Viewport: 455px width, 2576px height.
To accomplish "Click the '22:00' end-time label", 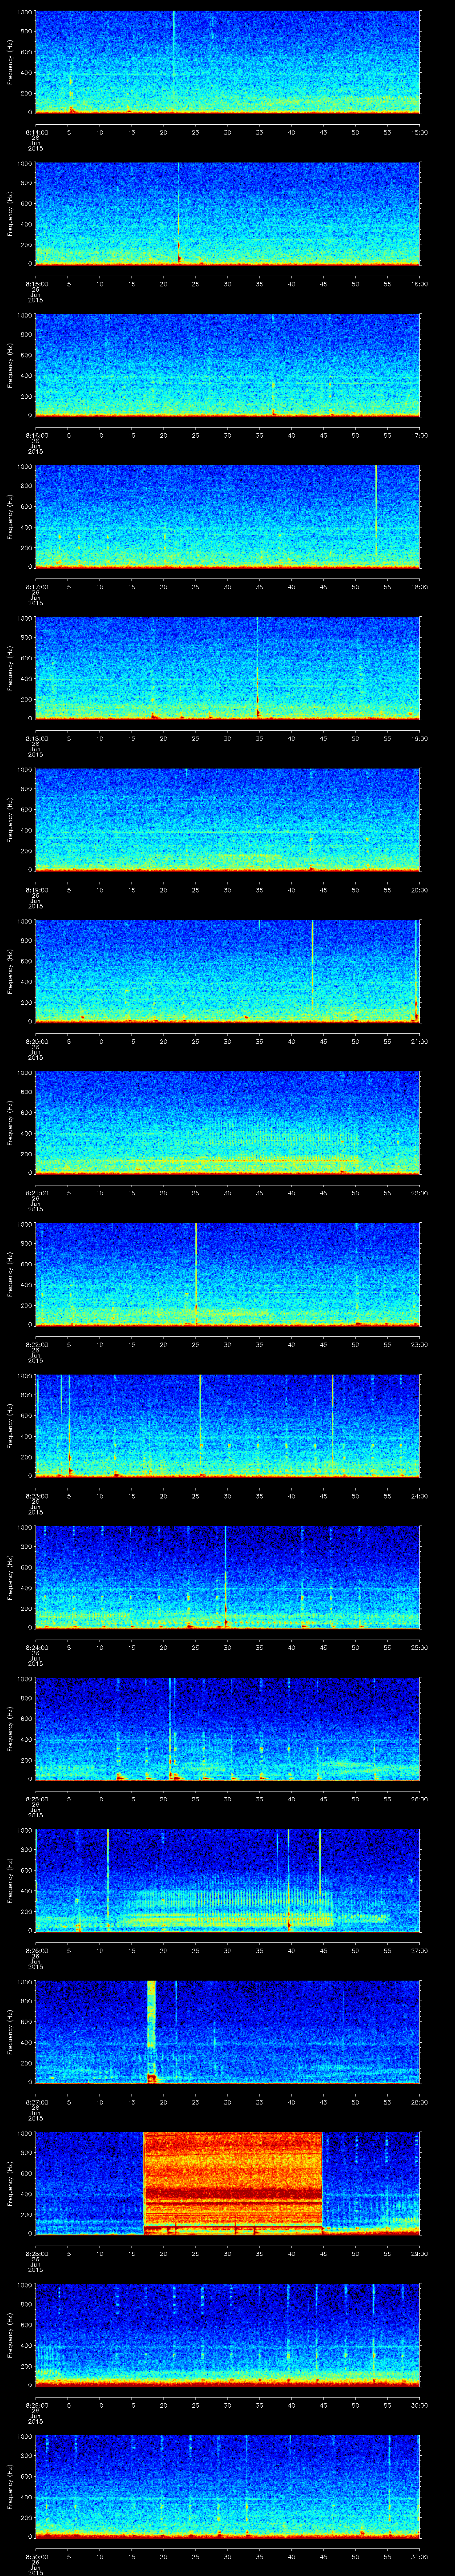I will (x=419, y=1193).
